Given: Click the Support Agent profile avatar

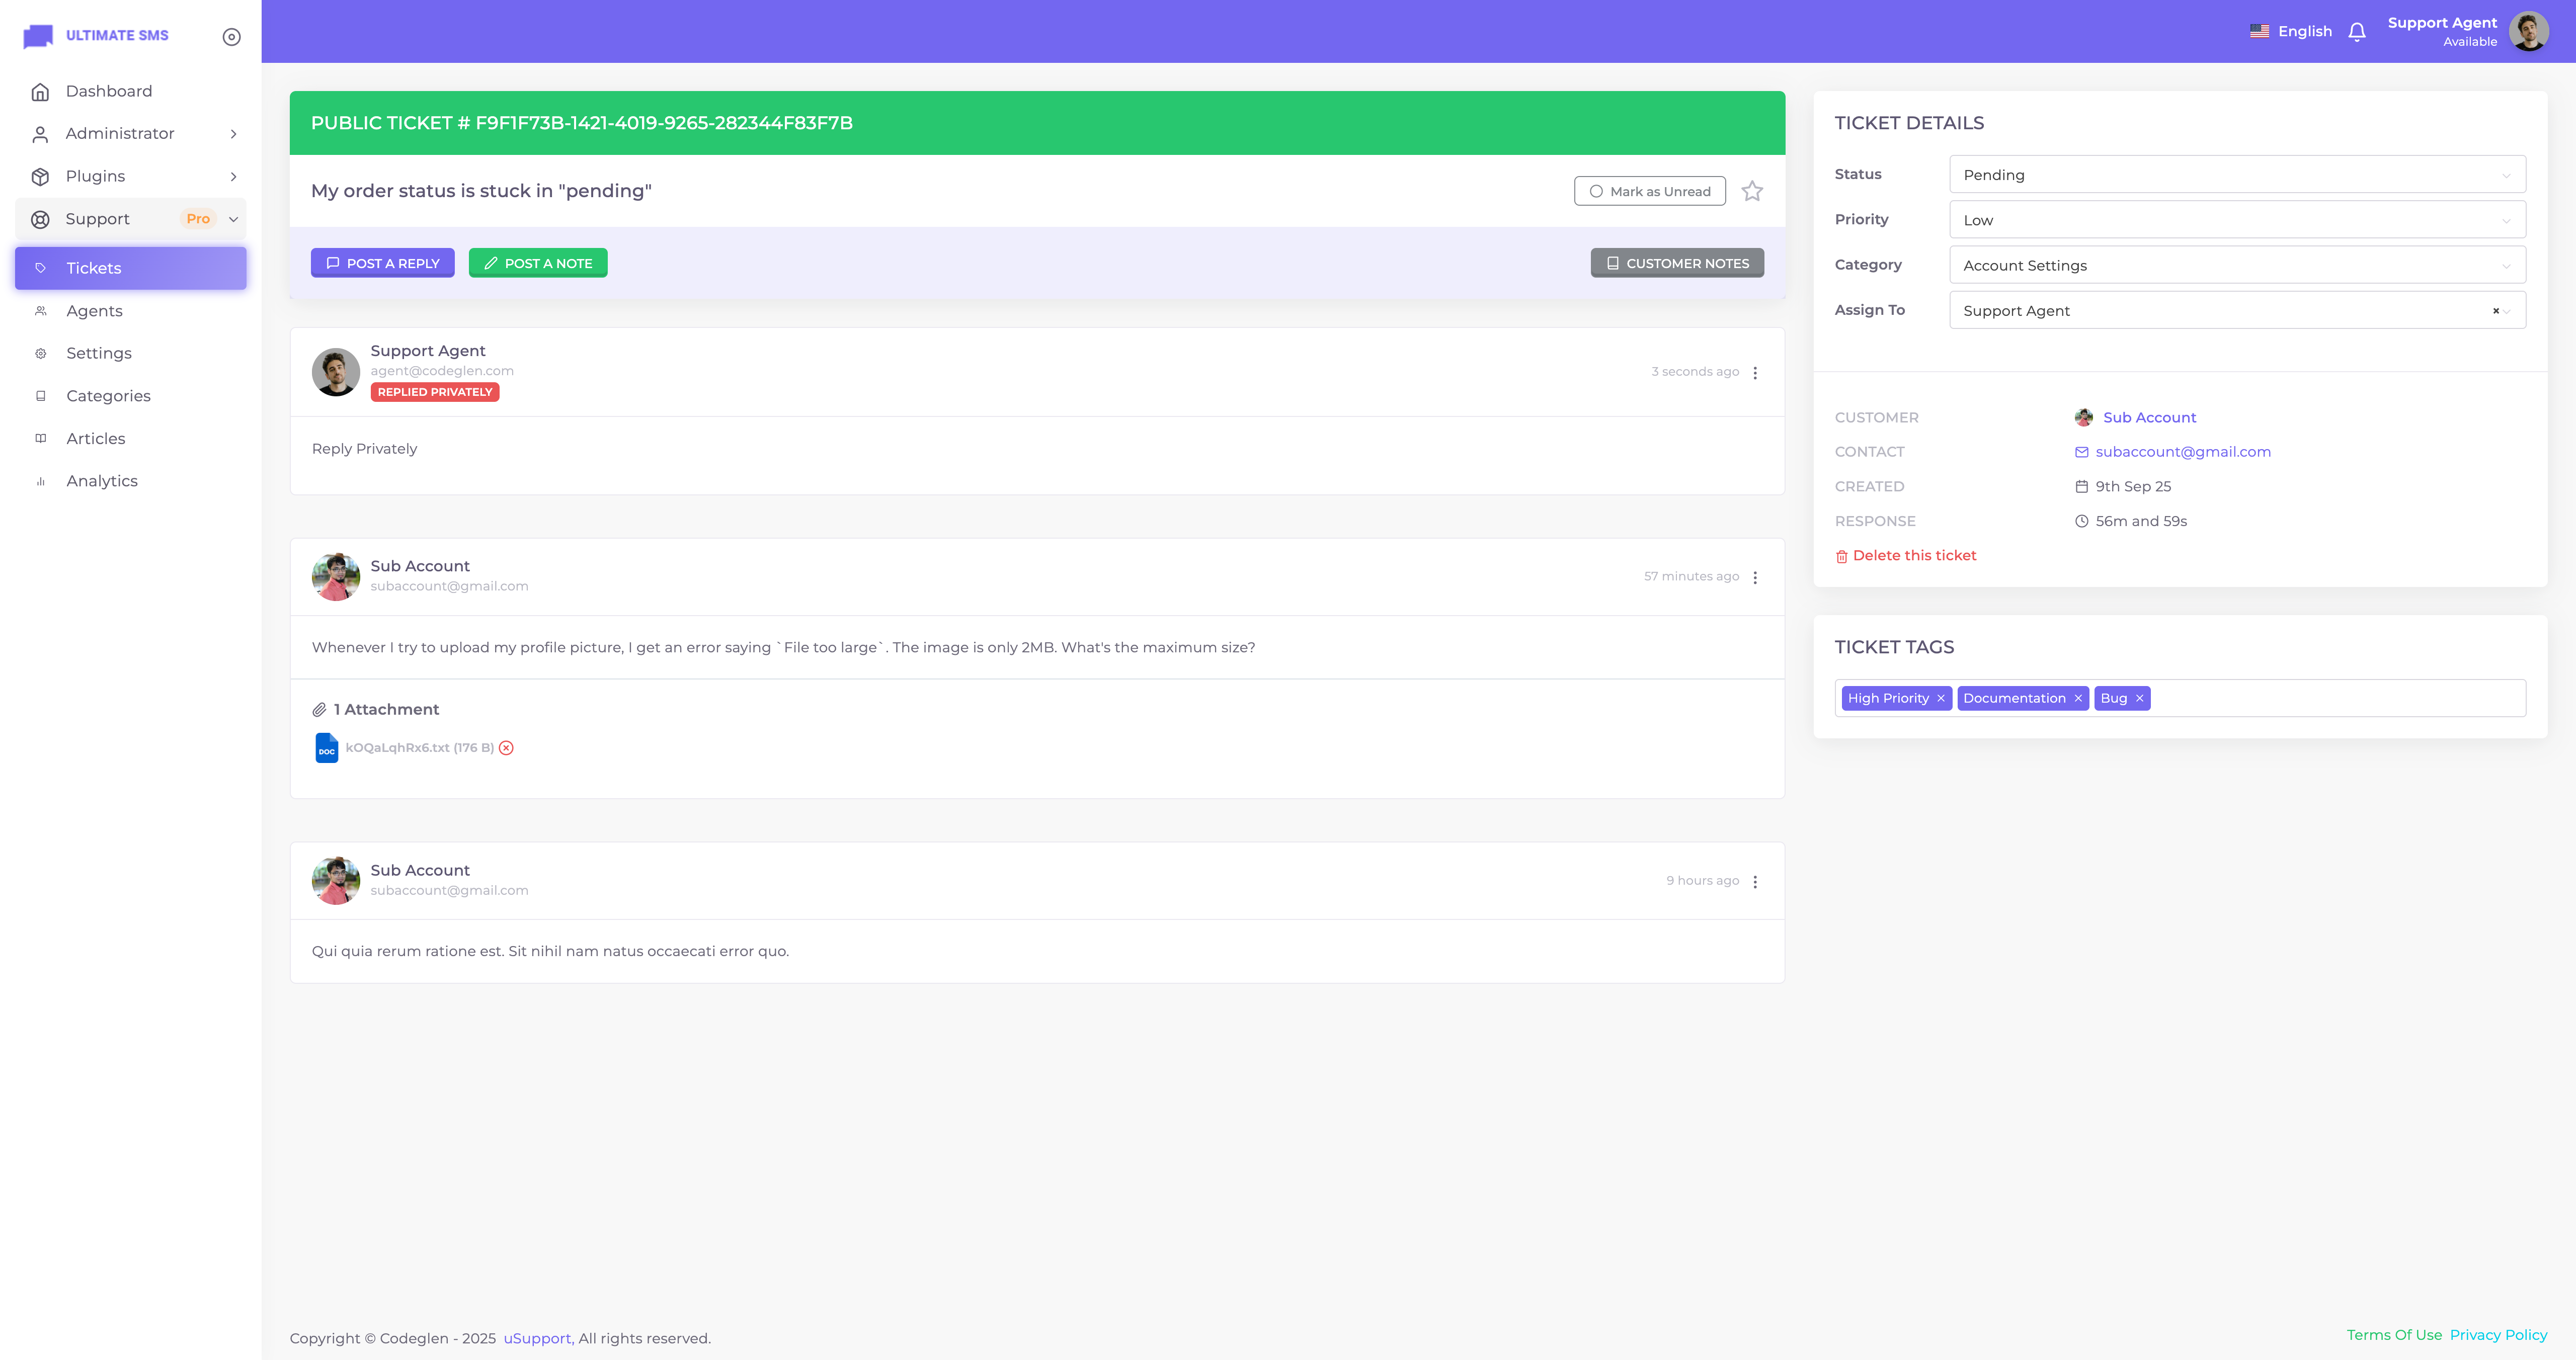Looking at the screenshot, I should click(2528, 31).
